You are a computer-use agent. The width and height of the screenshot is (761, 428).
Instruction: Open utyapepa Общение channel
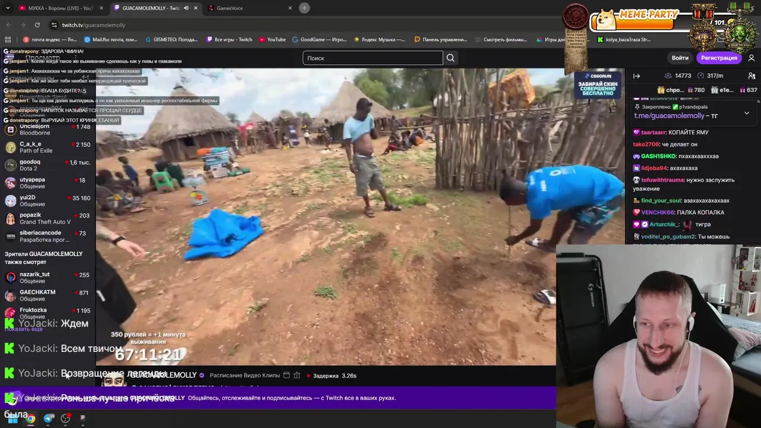(x=48, y=183)
